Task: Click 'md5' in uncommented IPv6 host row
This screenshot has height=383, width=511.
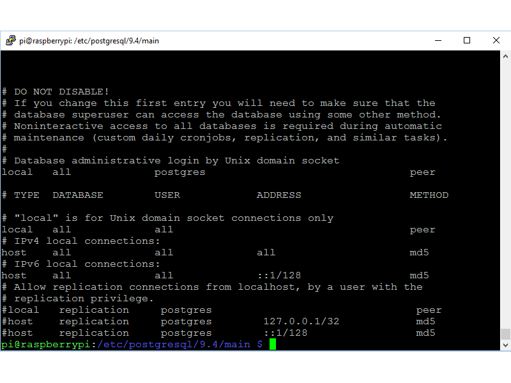Action: click(419, 276)
